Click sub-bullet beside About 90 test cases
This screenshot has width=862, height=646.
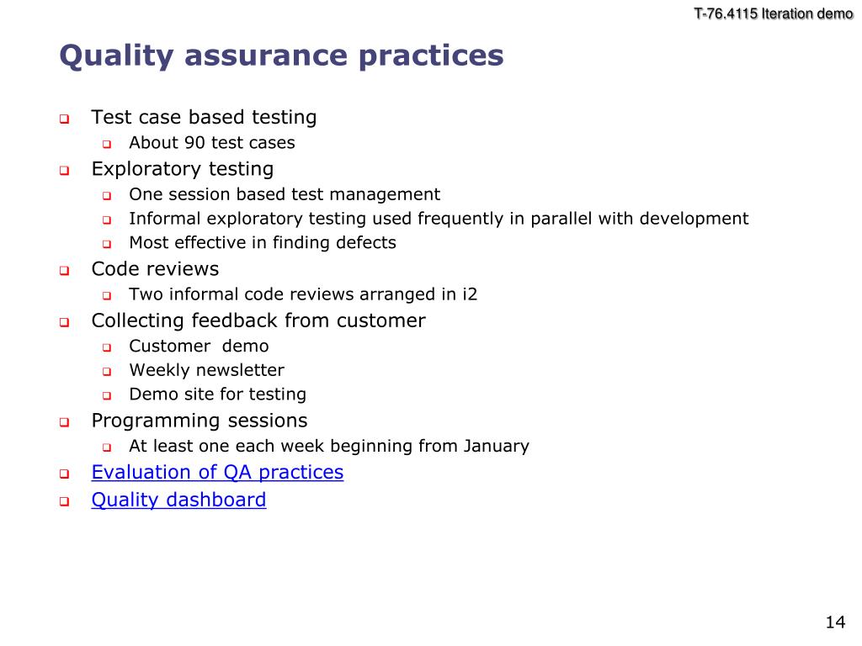tap(107, 144)
